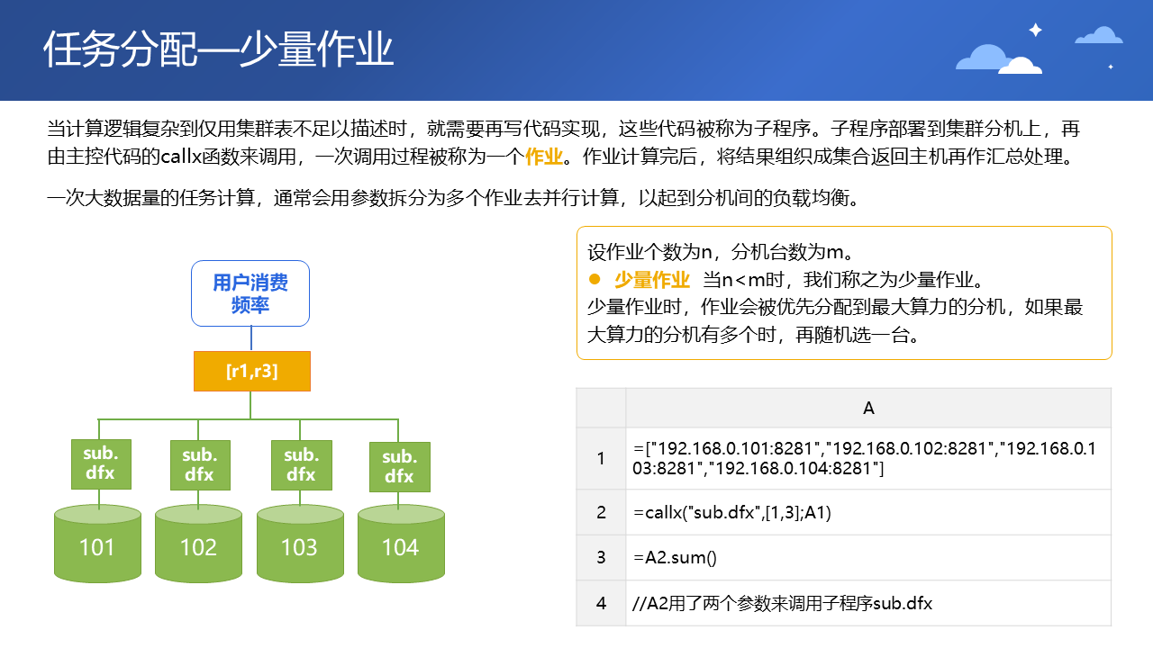Select row number 4 in the table
Screen dimensions: 1153x648
[601, 603]
